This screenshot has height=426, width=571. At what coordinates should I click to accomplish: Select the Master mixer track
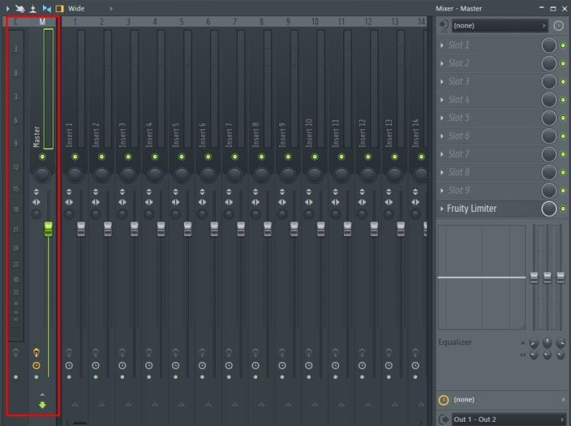[42, 22]
